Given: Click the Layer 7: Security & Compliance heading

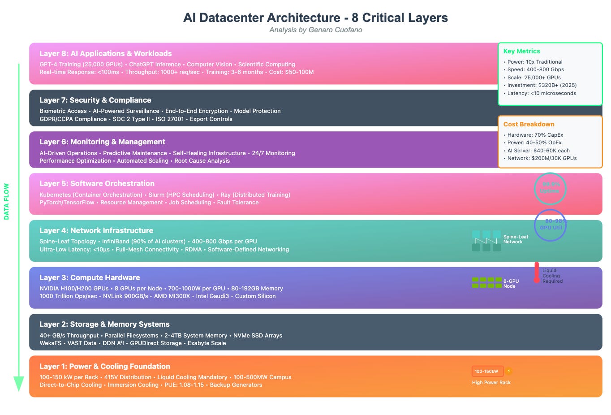Looking at the screenshot, I should (95, 100).
